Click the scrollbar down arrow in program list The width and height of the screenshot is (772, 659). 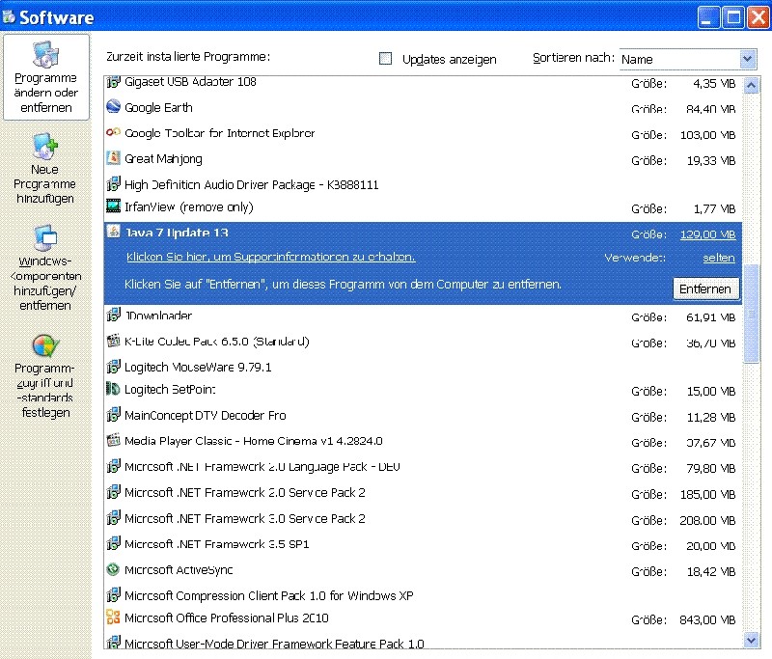(751, 640)
